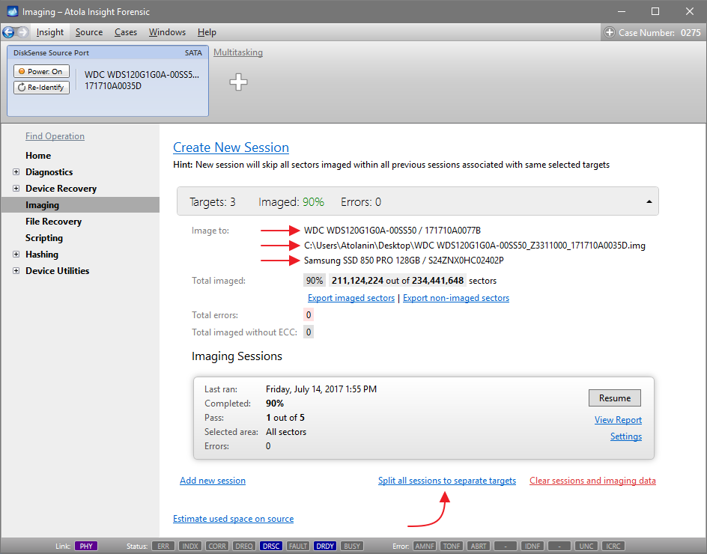
Task: Click the forward navigation arrow icon
Action: tap(23, 32)
